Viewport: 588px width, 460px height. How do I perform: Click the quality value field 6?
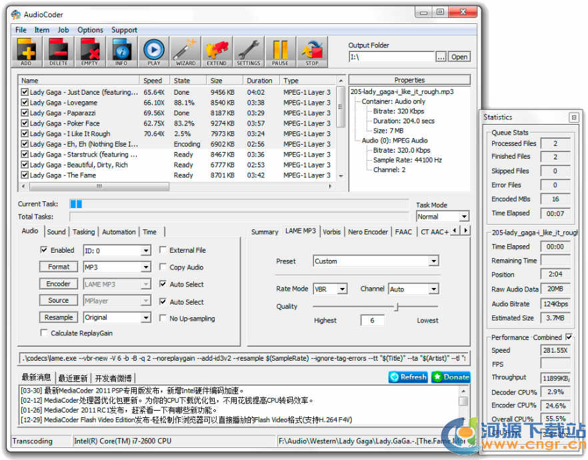click(x=372, y=320)
